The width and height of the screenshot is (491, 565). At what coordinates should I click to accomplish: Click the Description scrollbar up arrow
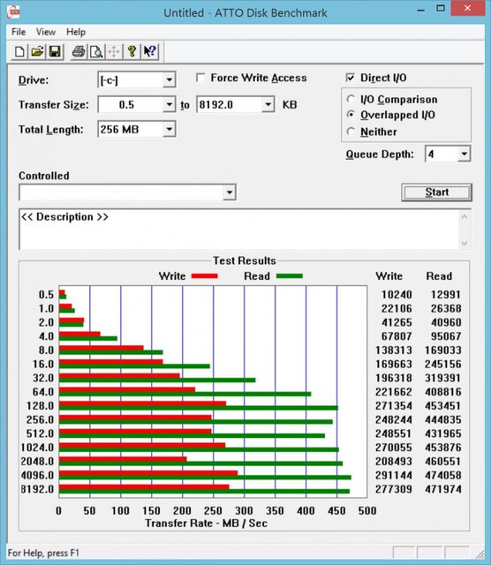pyautogui.click(x=465, y=216)
